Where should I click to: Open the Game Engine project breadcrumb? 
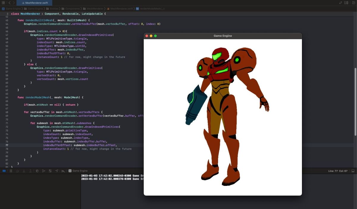tap(11, 9)
